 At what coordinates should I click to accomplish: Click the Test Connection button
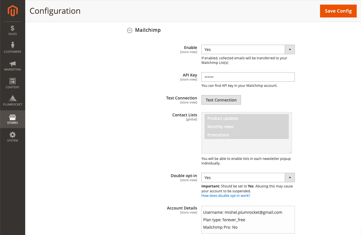click(221, 100)
